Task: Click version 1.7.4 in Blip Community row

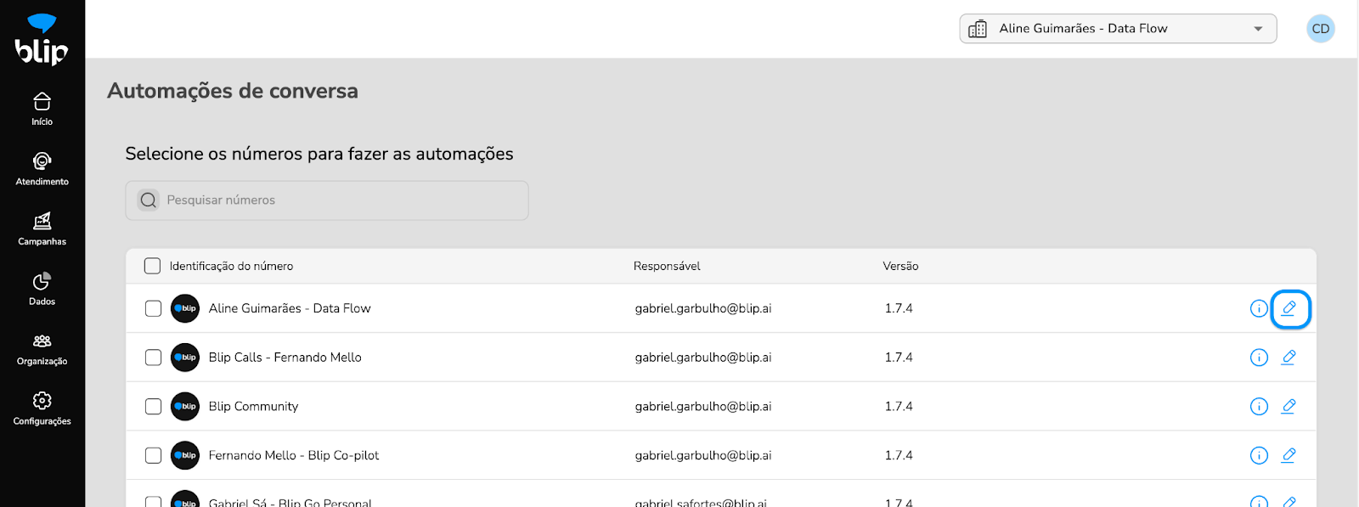Action: pyautogui.click(x=899, y=407)
